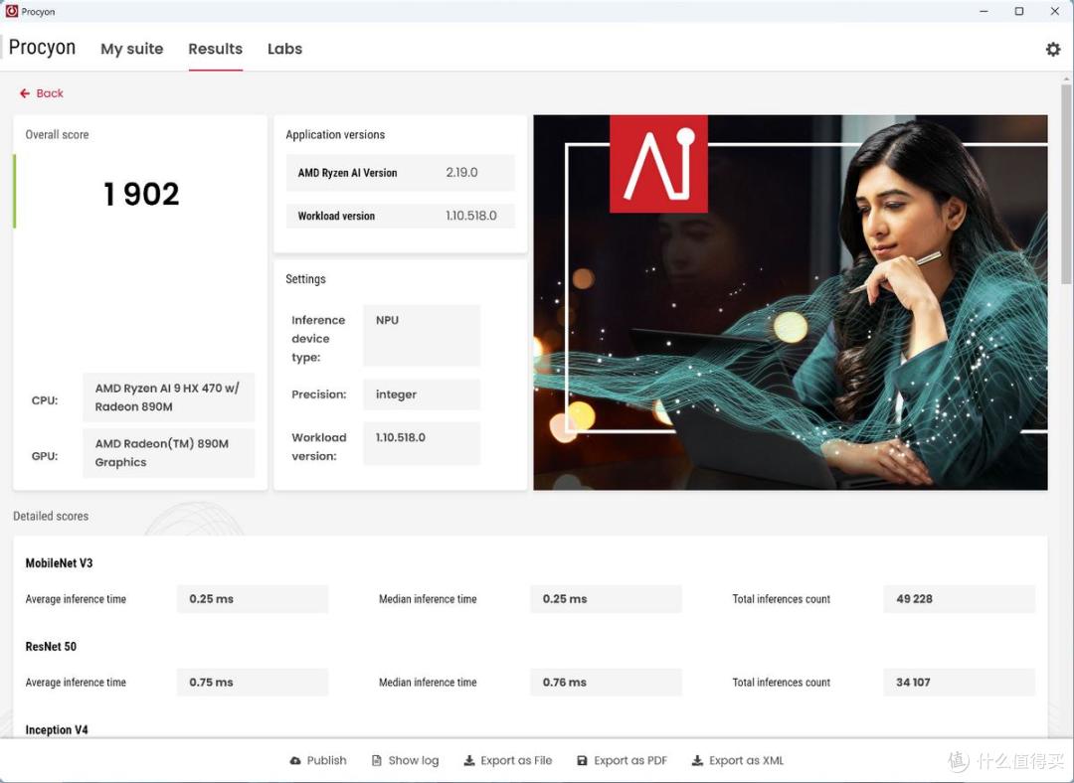The width and height of the screenshot is (1074, 783).
Task: Click the Precision value integer
Action: pyautogui.click(x=422, y=394)
